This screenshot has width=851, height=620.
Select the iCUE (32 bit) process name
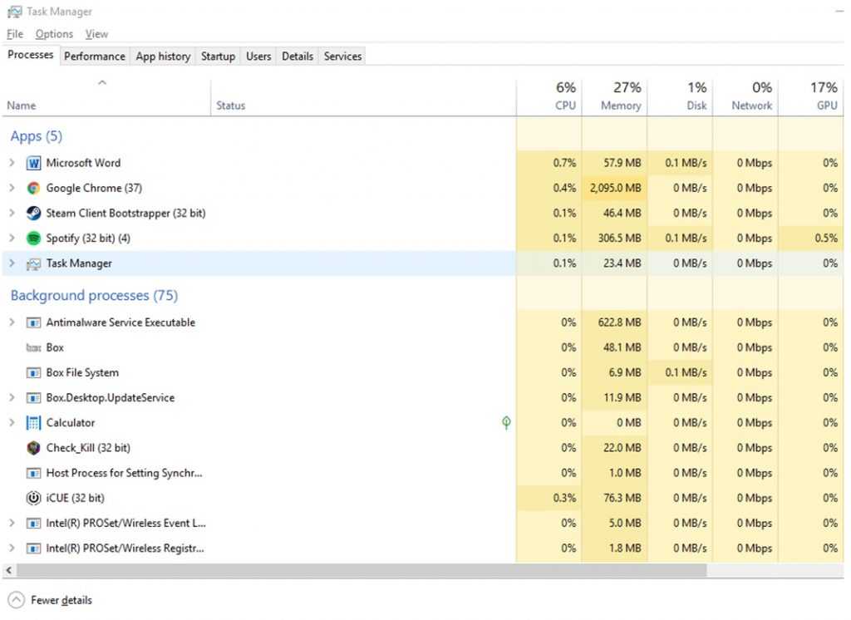point(75,498)
